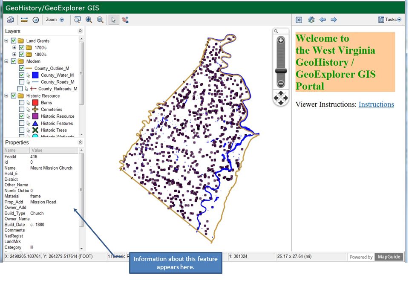The height and width of the screenshot is (307, 409).
Task: Enable the Historic Trees layer checkbox
Action: (x=22, y=130)
